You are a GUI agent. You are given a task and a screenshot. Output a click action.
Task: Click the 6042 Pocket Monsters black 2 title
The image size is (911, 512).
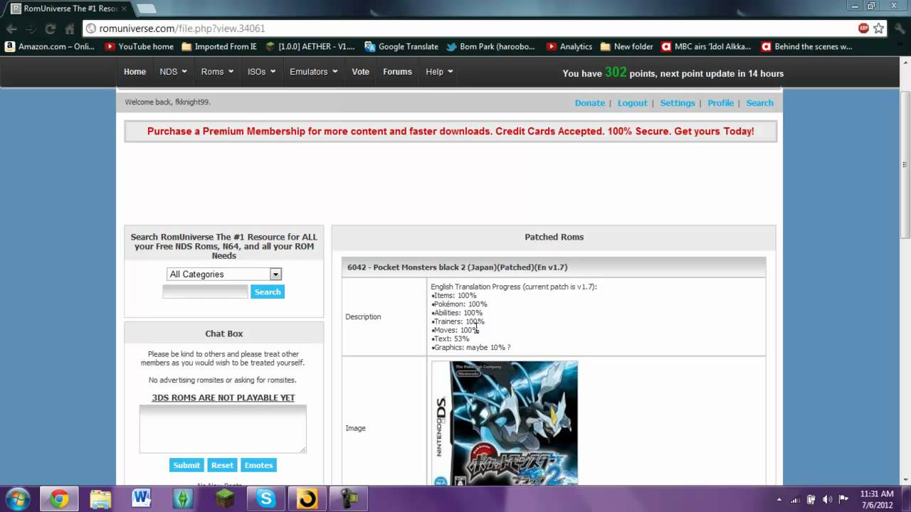coord(457,267)
